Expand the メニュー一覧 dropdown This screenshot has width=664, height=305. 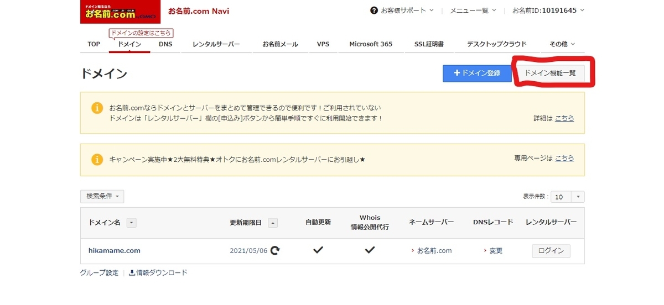coord(473,10)
